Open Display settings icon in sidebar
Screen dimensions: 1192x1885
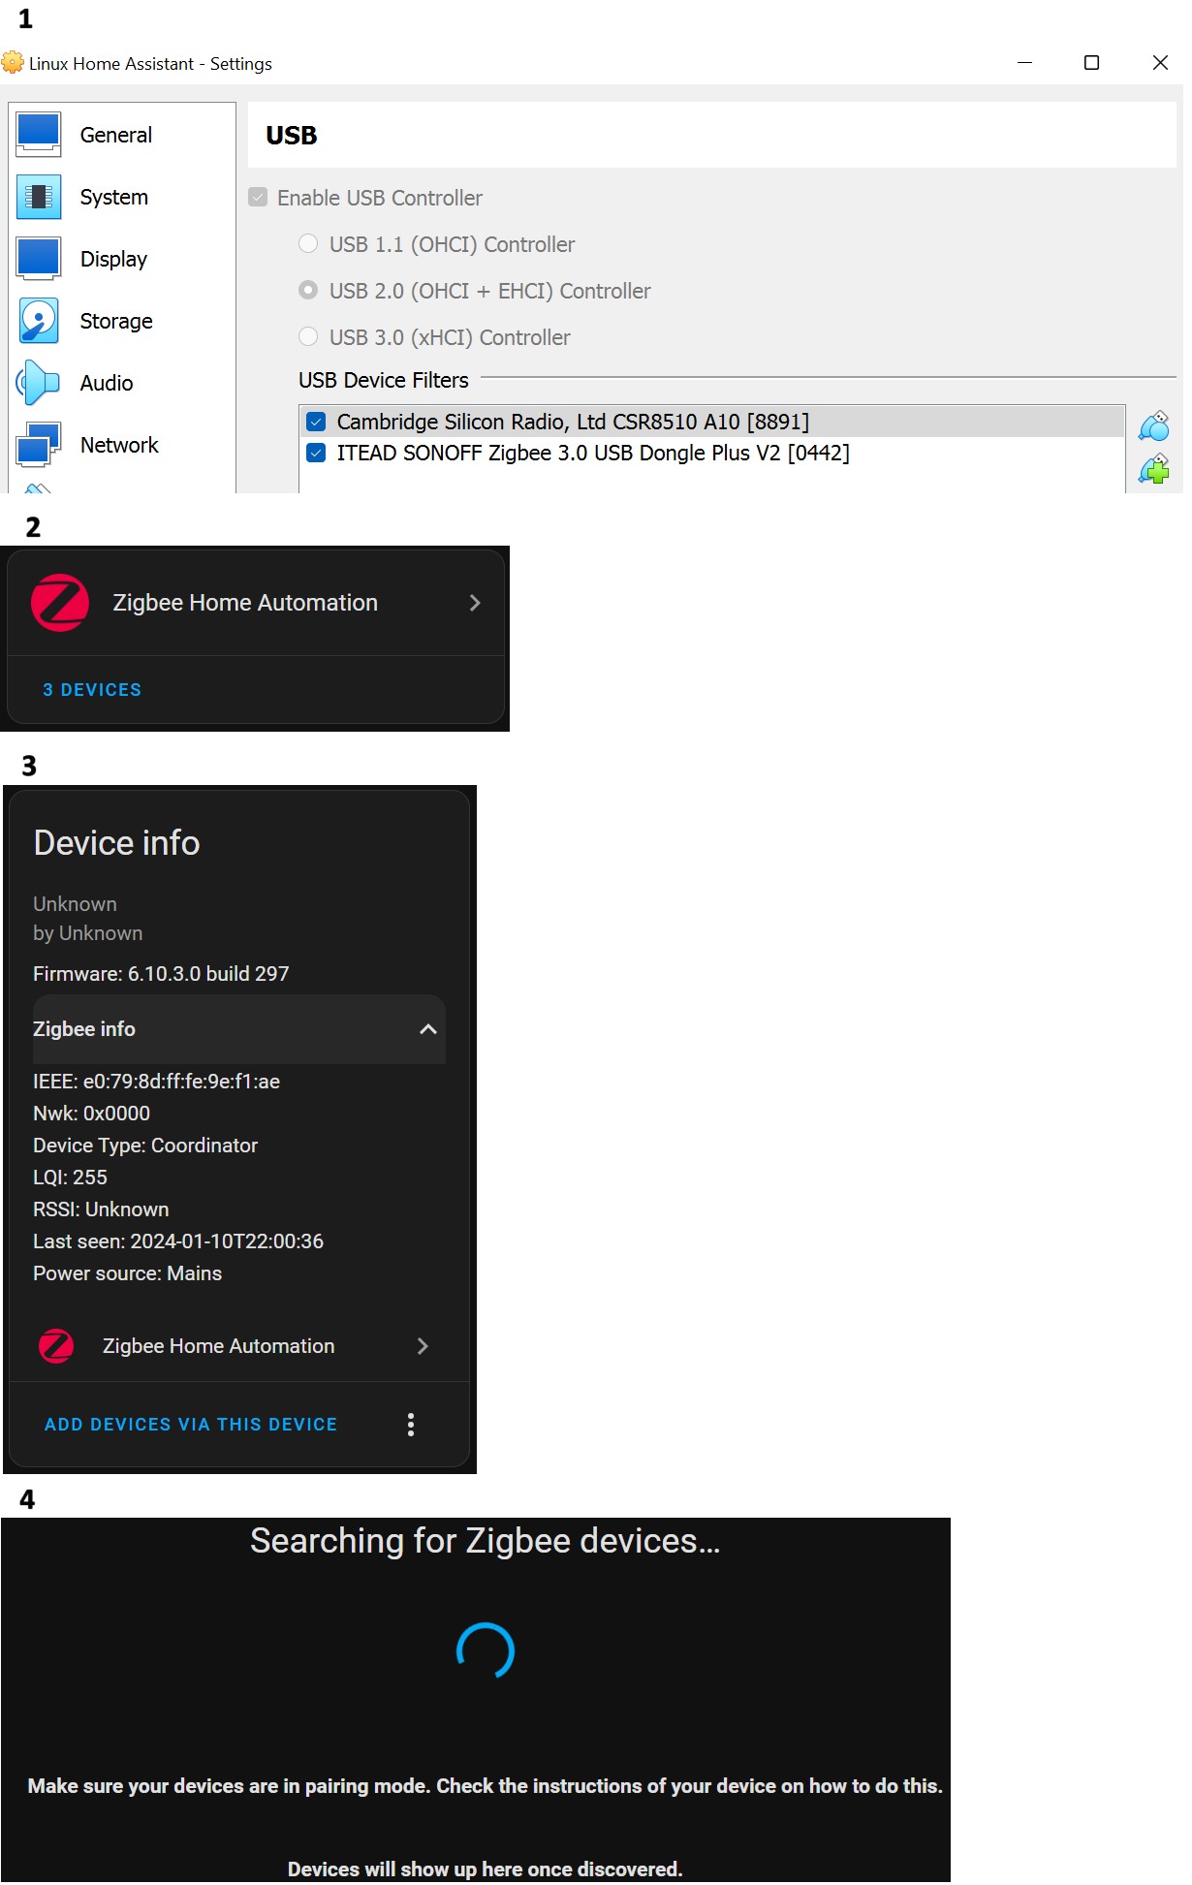[x=39, y=259]
